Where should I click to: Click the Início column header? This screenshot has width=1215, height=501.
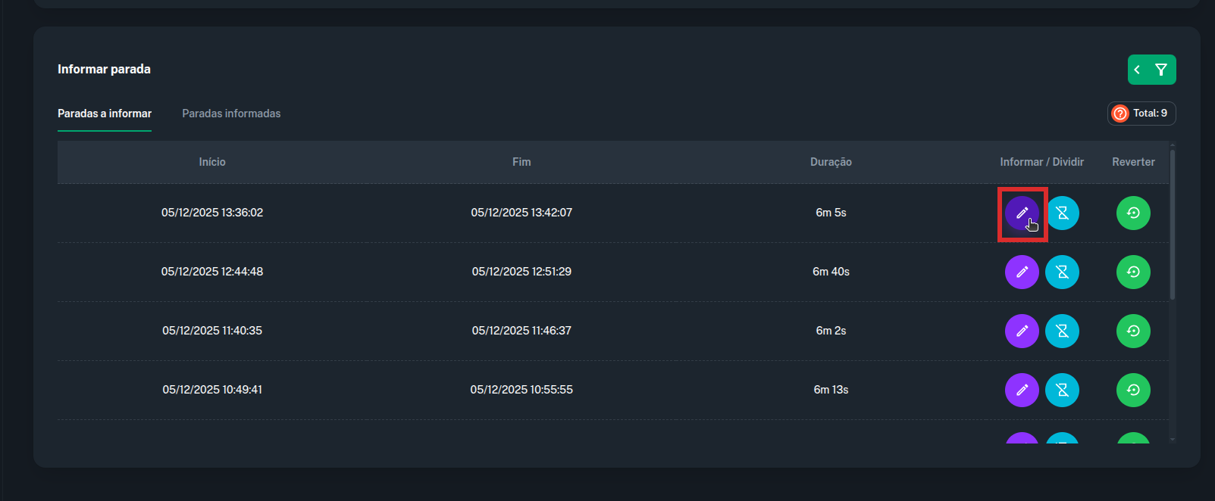click(x=212, y=162)
